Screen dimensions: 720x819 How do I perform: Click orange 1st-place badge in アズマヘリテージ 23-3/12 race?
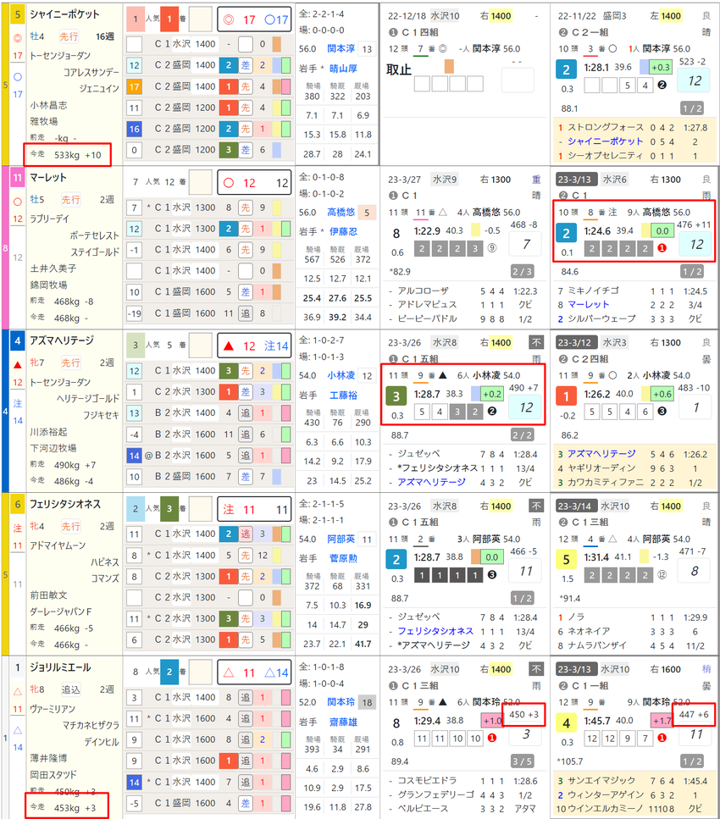point(567,396)
